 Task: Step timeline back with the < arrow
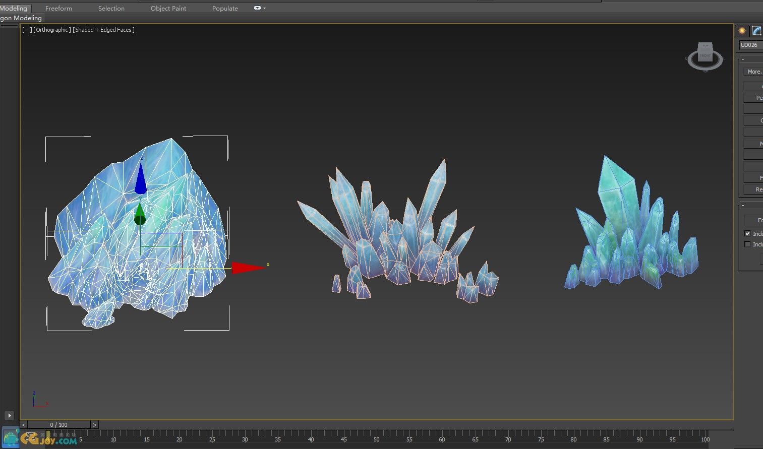click(24, 425)
